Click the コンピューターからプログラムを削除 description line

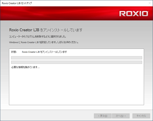coord(38,37)
